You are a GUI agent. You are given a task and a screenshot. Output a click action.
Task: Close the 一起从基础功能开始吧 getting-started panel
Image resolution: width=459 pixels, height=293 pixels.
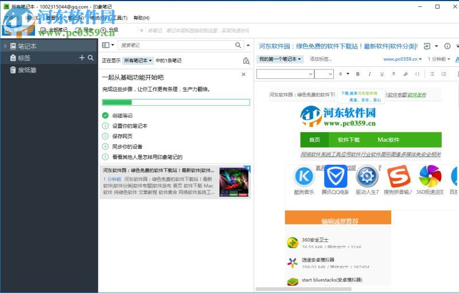243,74
